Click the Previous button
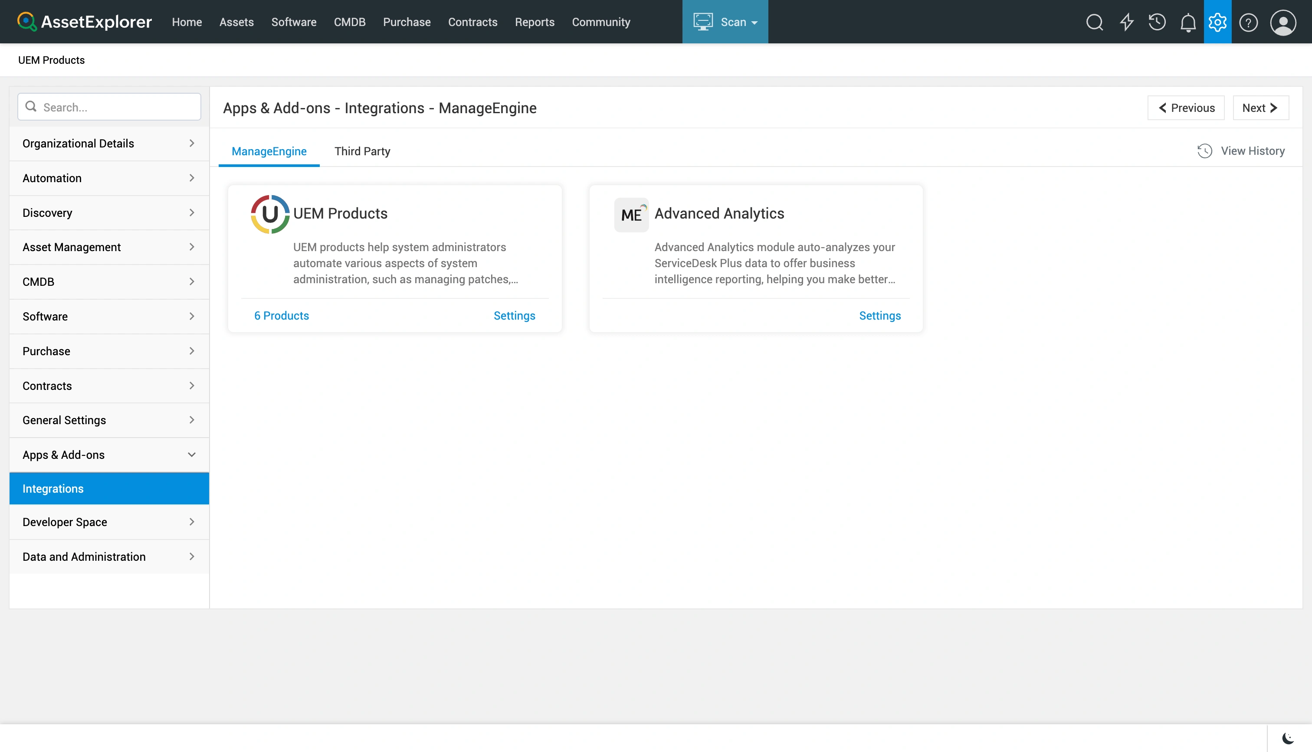This screenshot has height=752, width=1312. [x=1185, y=108]
